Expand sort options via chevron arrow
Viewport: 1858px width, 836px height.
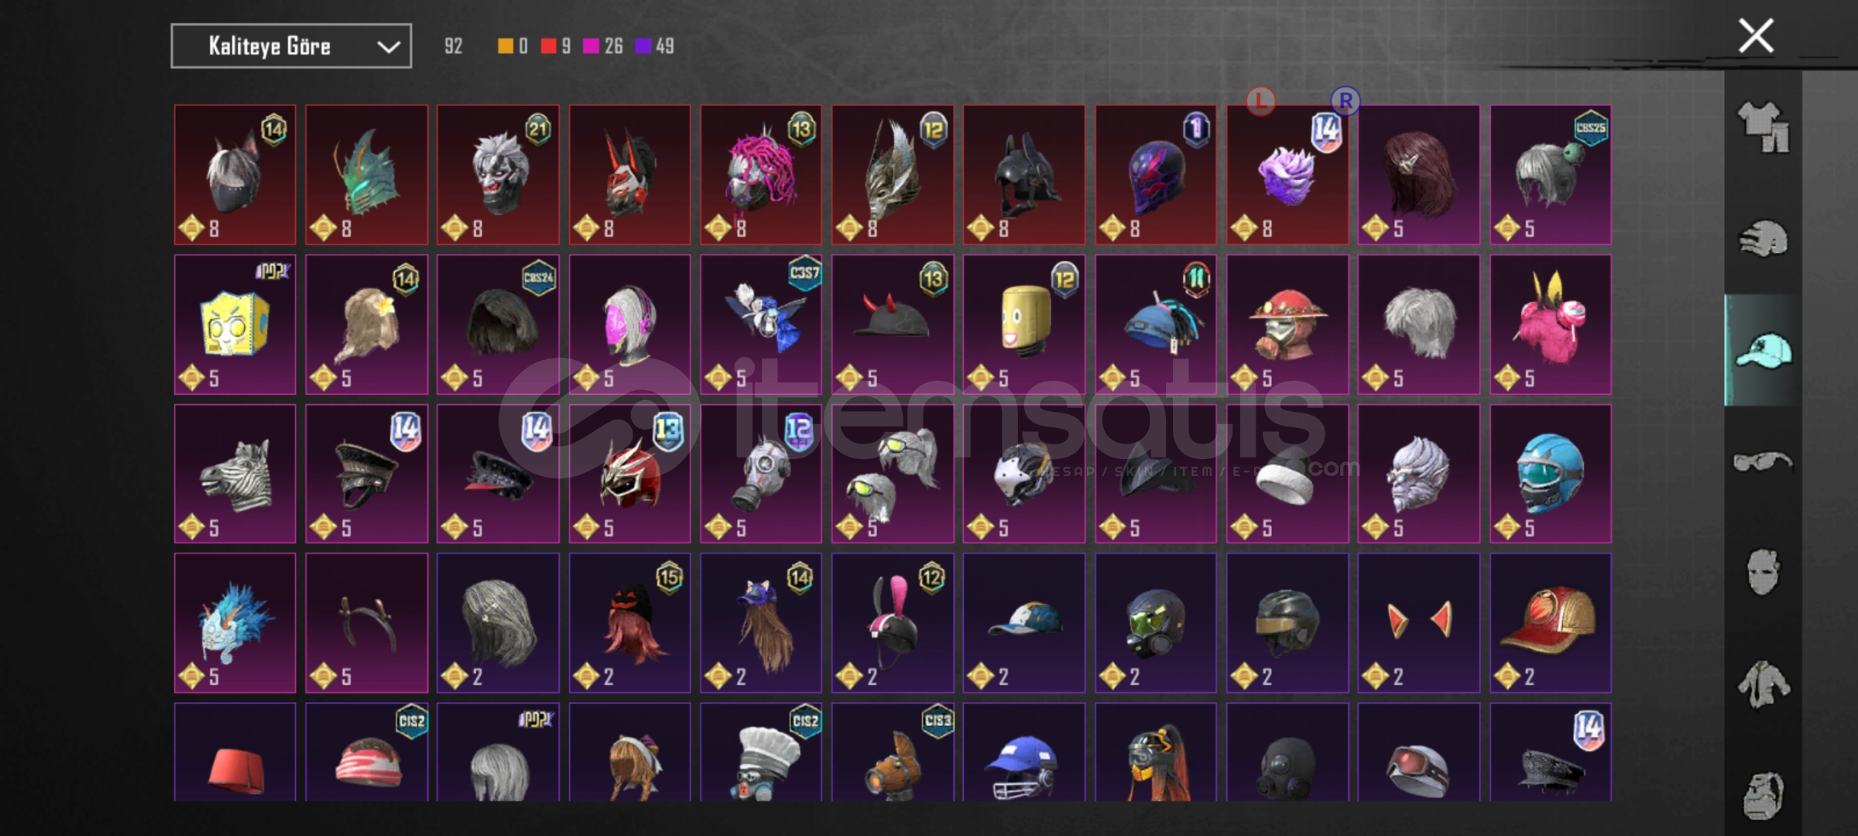click(388, 47)
